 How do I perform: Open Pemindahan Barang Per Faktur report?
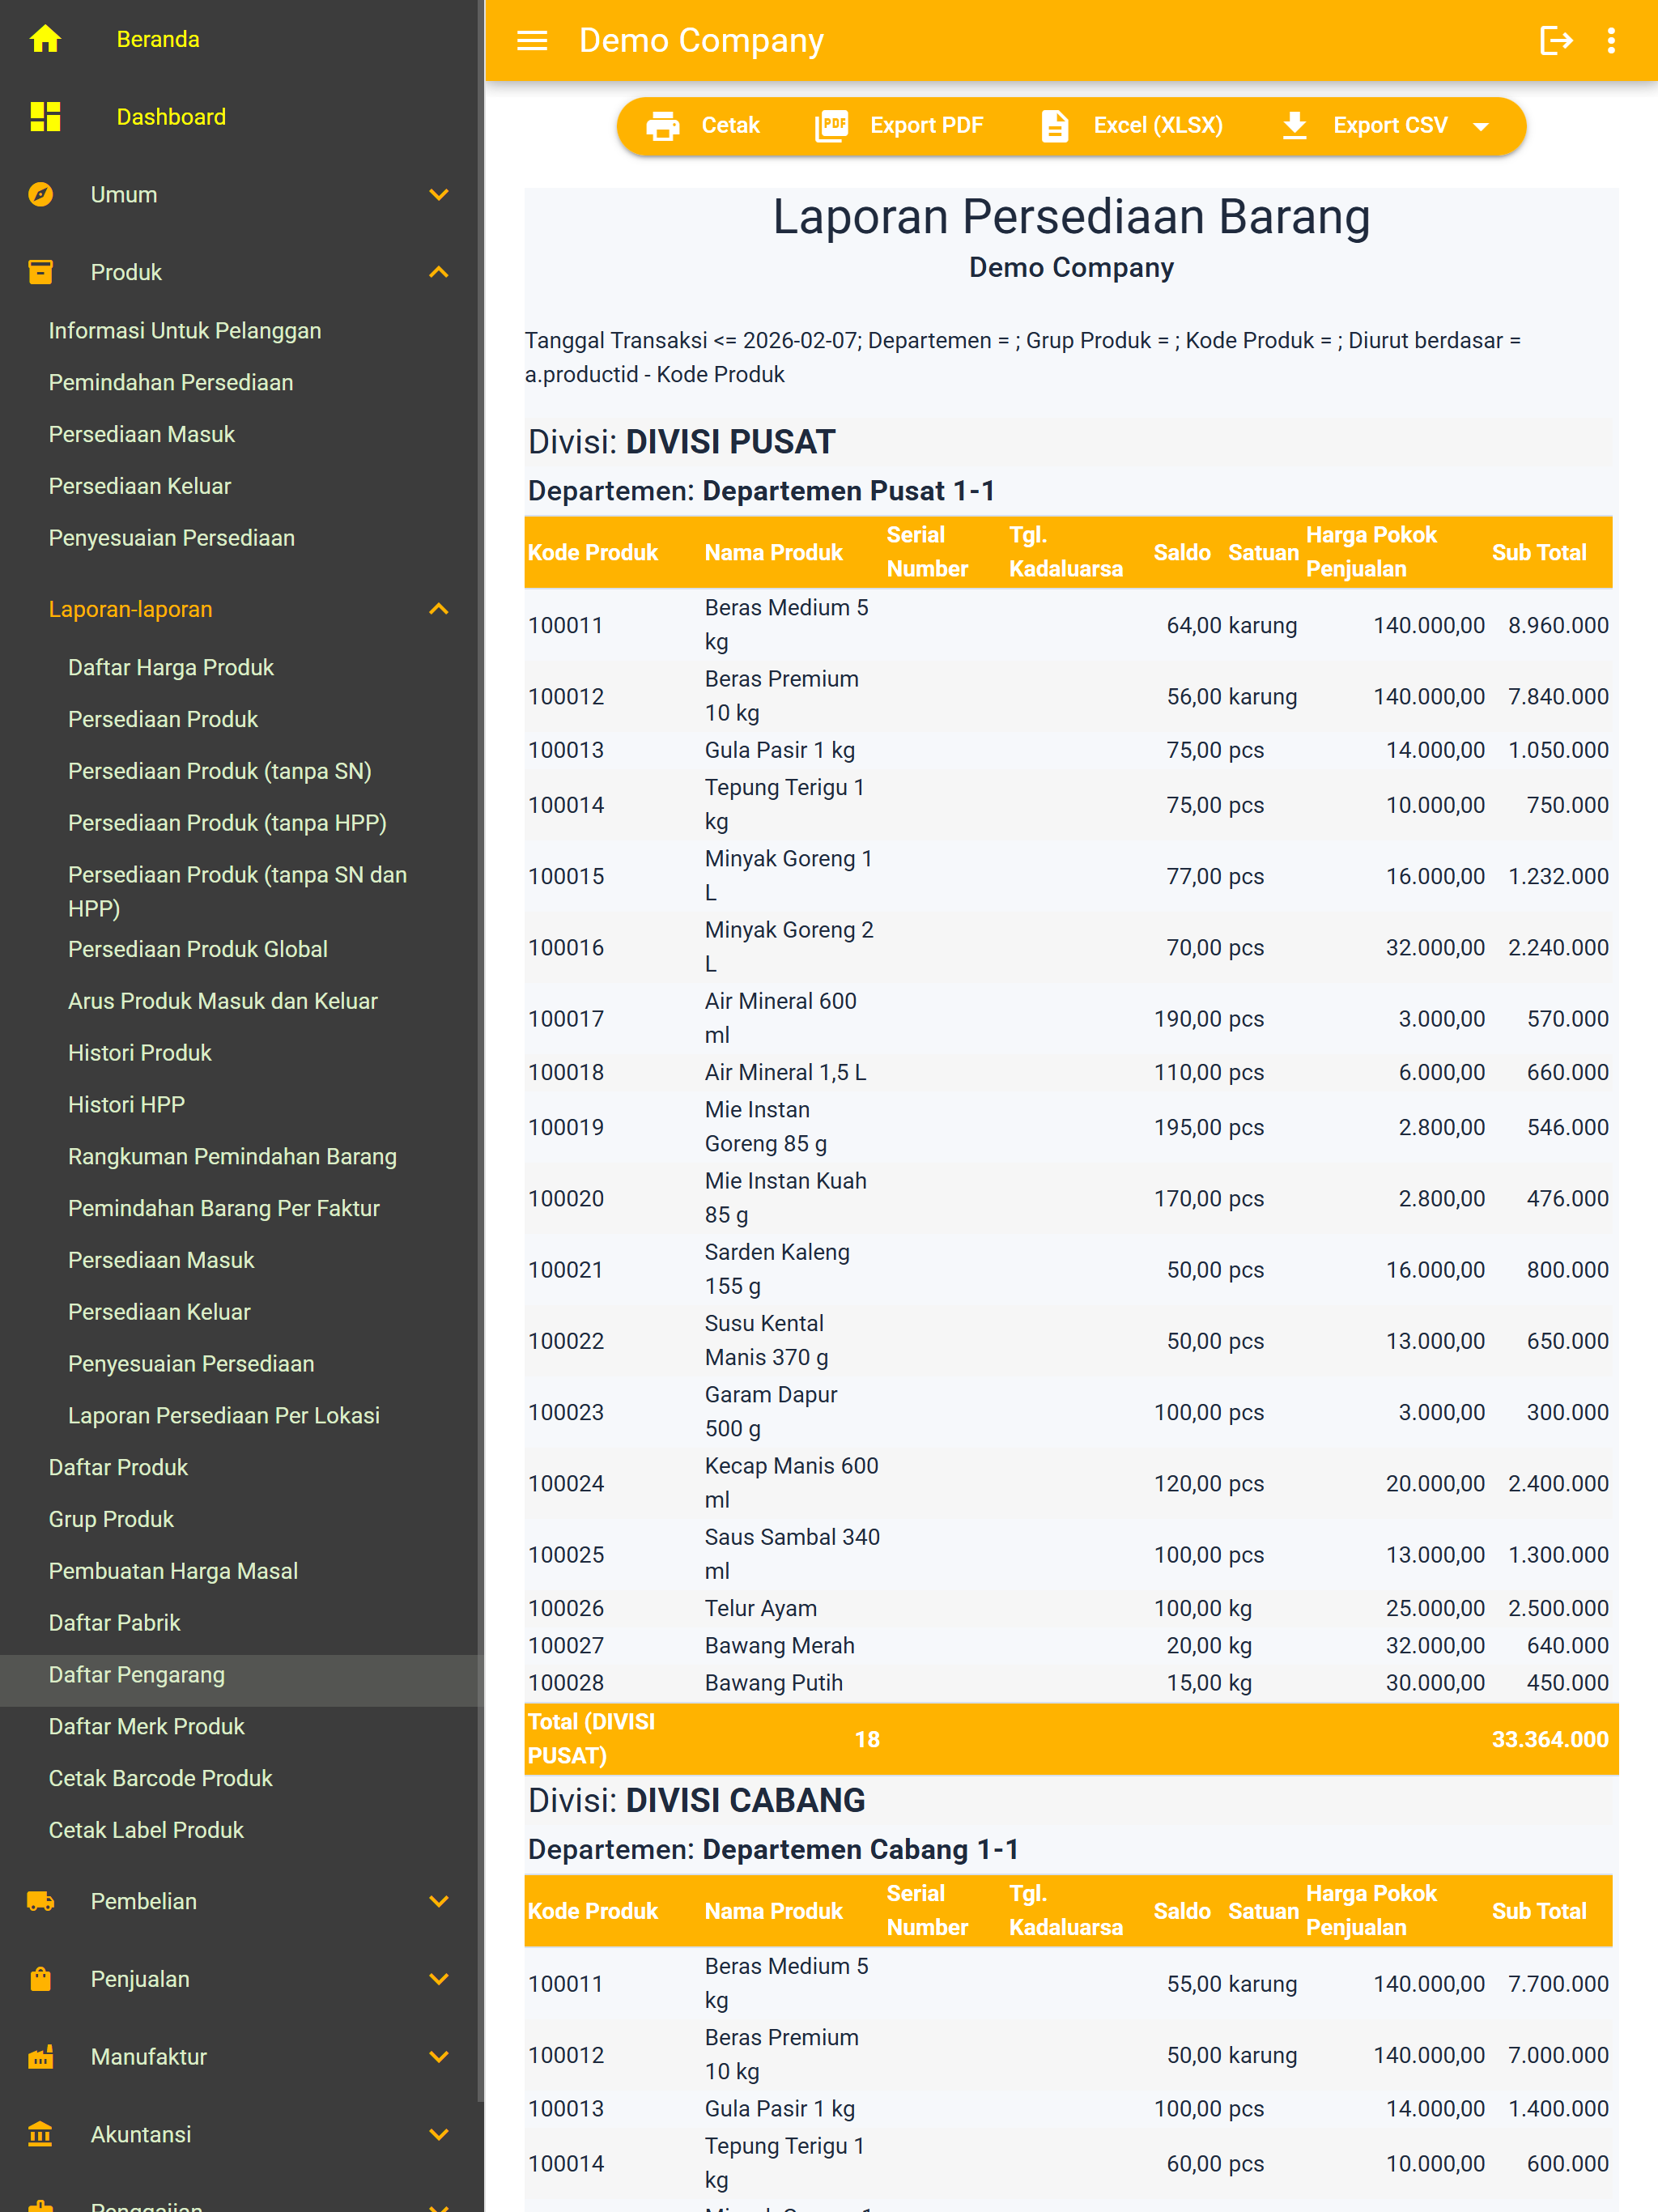coord(224,1209)
